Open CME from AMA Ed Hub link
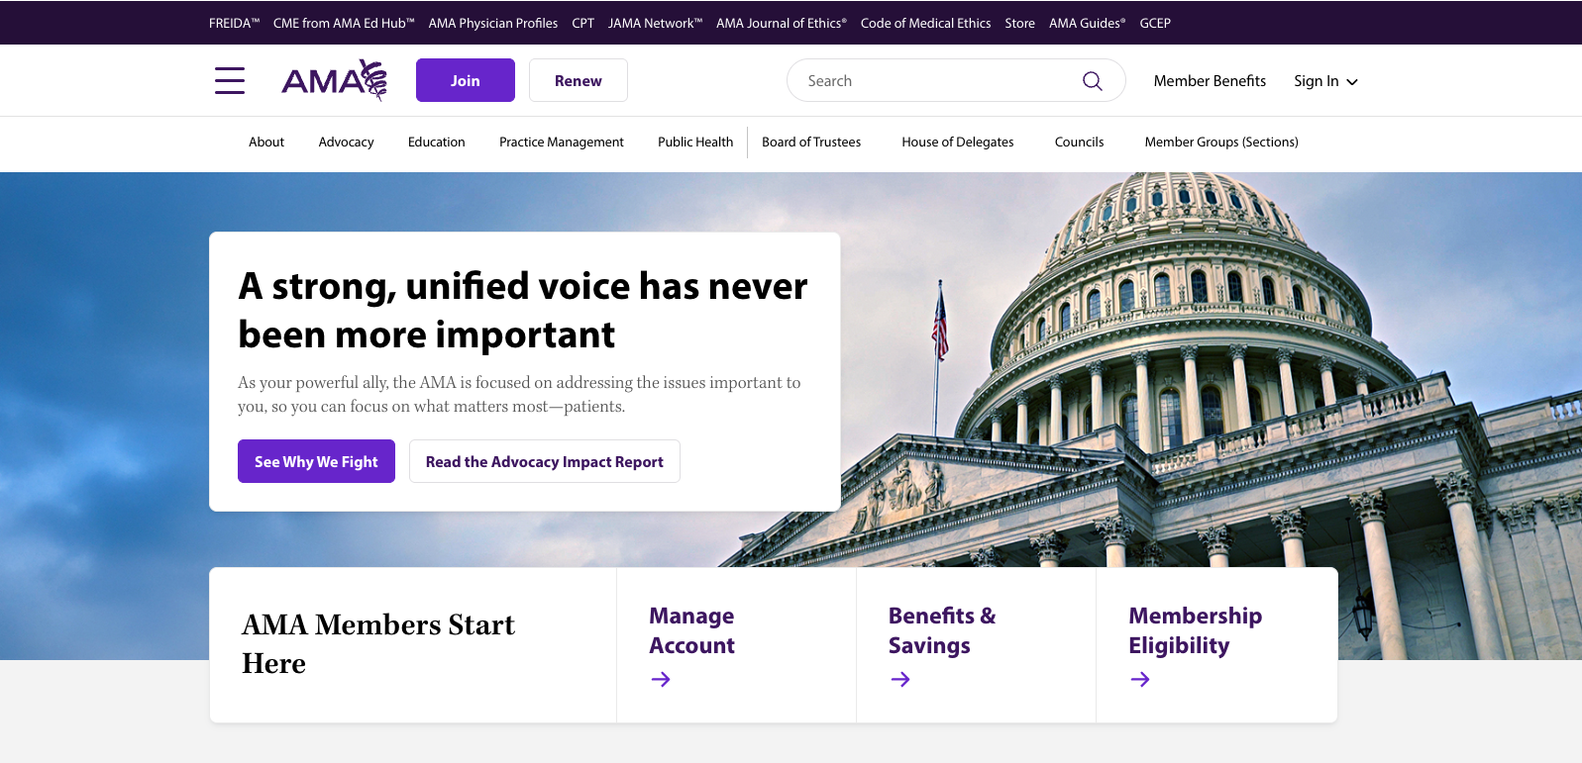This screenshot has width=1582, height=763. 344,23
